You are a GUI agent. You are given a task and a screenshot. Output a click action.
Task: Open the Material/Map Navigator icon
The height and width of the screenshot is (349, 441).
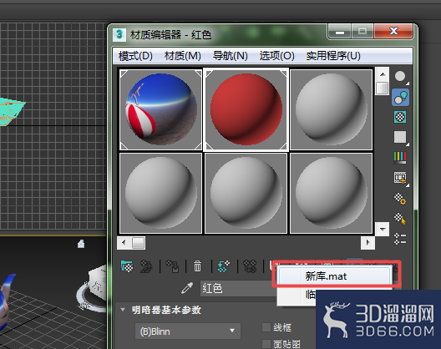[x=399, y=239]
